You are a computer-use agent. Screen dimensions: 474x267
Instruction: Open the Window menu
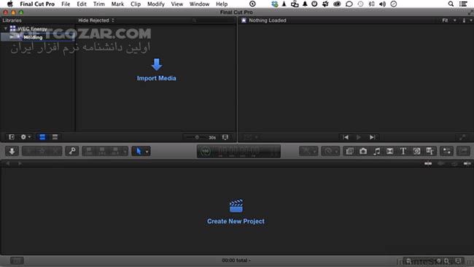[x=199, y=4]
